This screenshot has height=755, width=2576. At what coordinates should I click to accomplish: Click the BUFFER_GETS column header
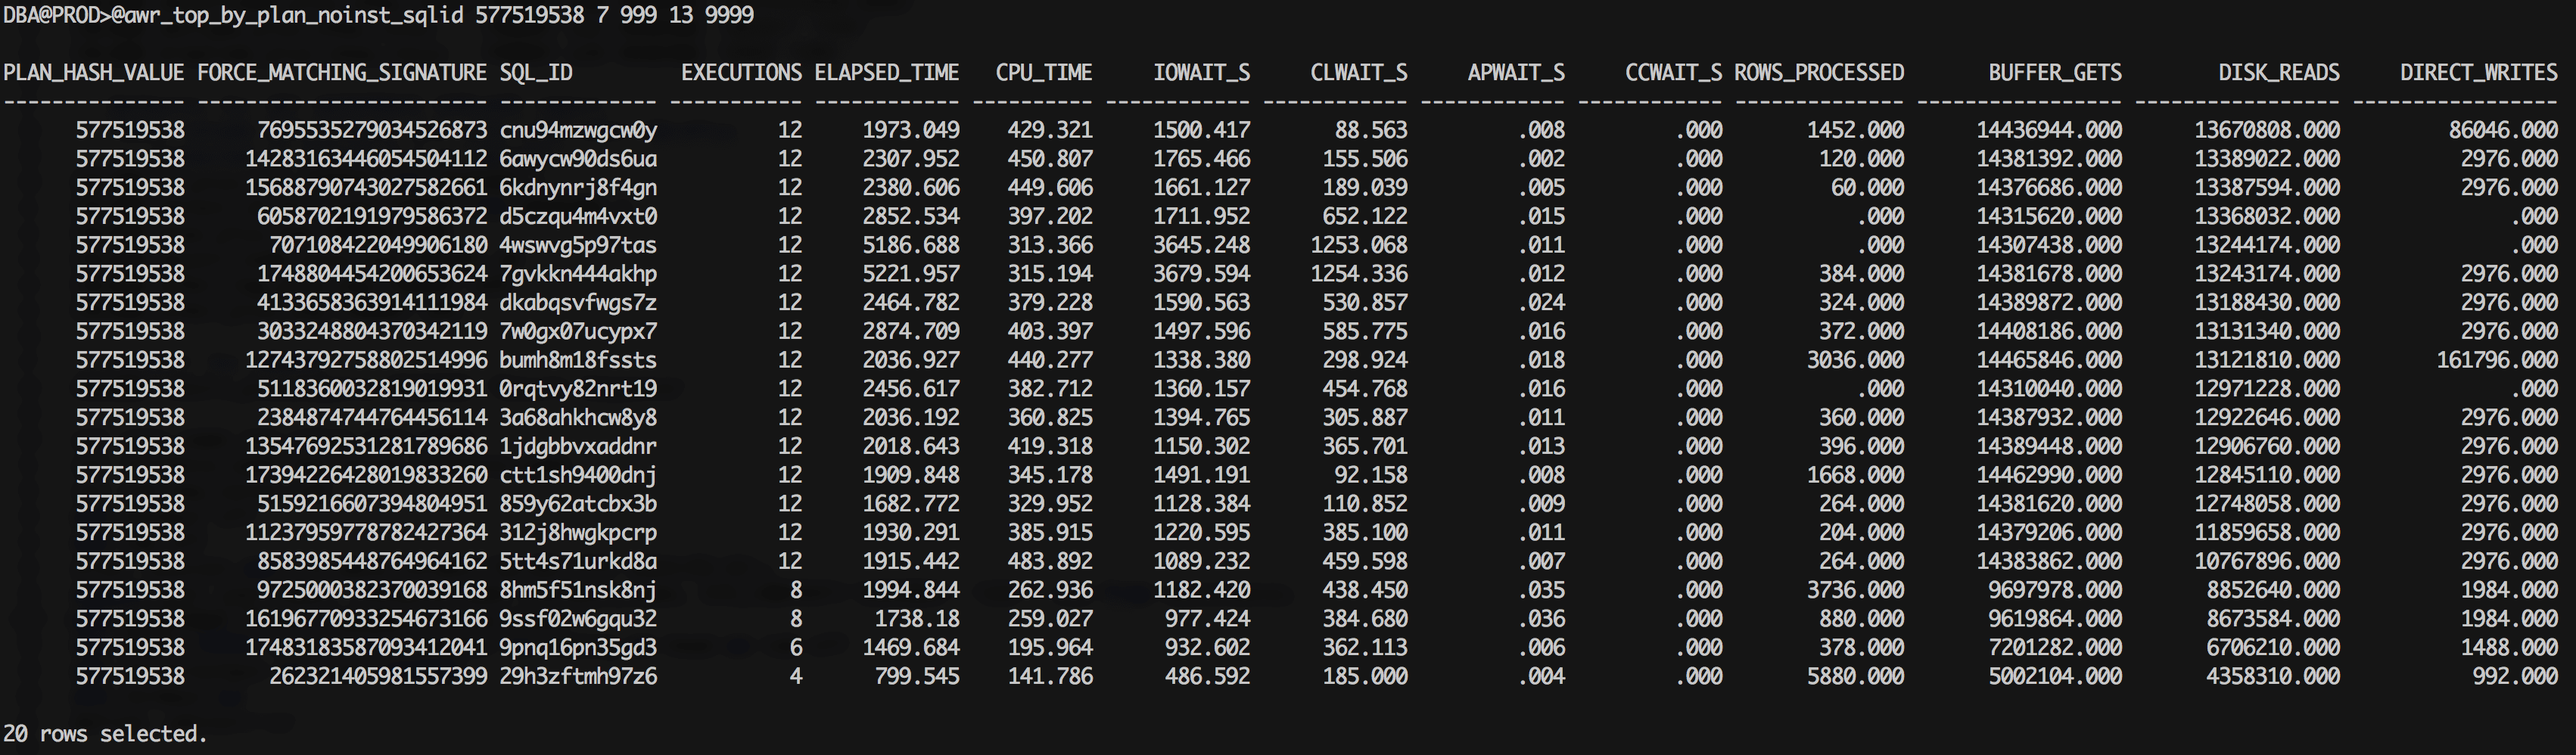pyautogui.click(x=2054, y=73)
